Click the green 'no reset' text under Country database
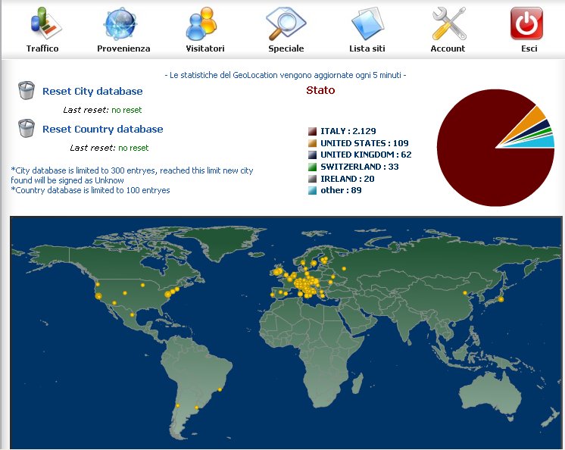 (133, 148)
